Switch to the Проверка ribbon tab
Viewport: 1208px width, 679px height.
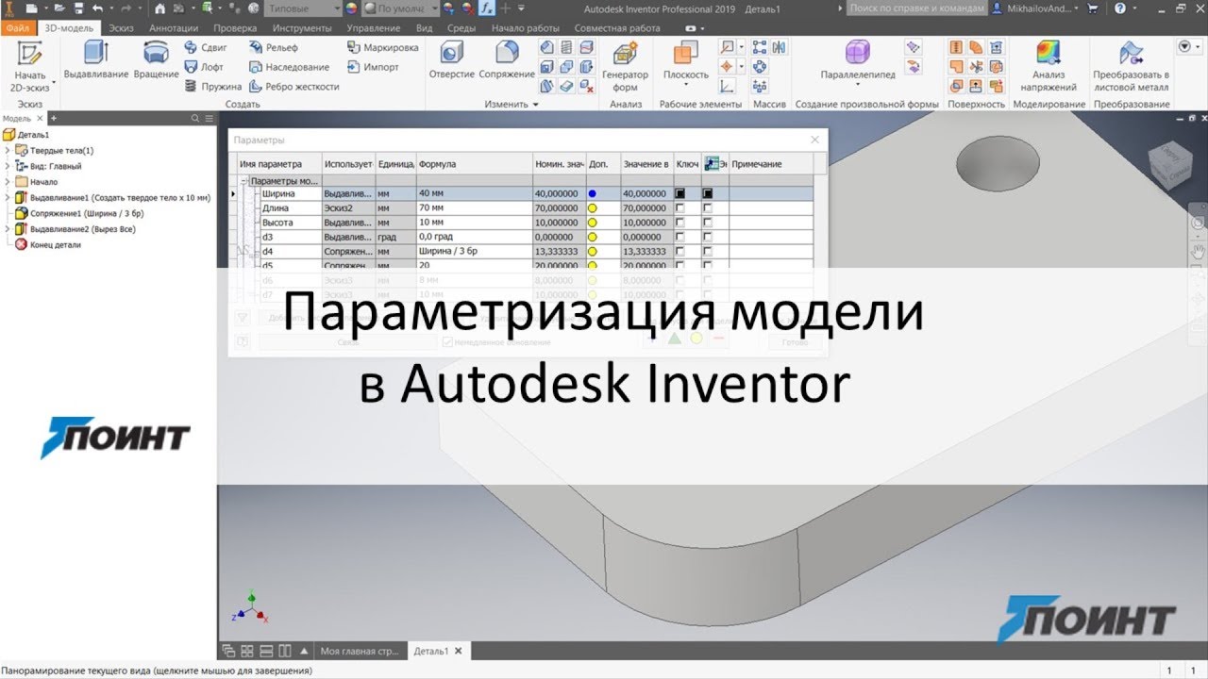coord(235,28)
